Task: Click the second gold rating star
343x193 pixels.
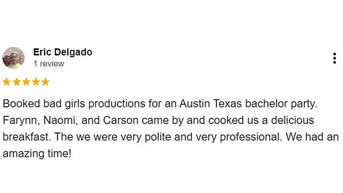Action: [17, 81]
